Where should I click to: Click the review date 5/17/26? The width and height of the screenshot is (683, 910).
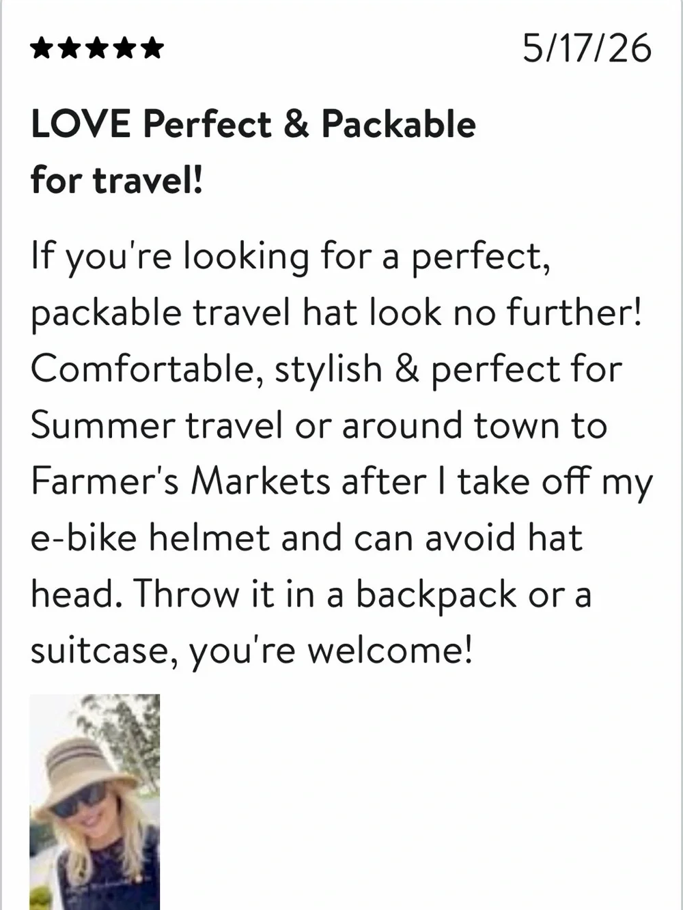[587, 48]
